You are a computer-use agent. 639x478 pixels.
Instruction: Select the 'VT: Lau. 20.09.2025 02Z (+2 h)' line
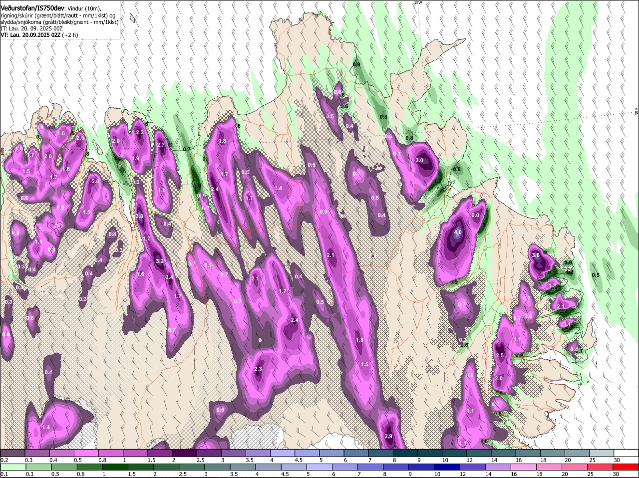click(39, 35)
